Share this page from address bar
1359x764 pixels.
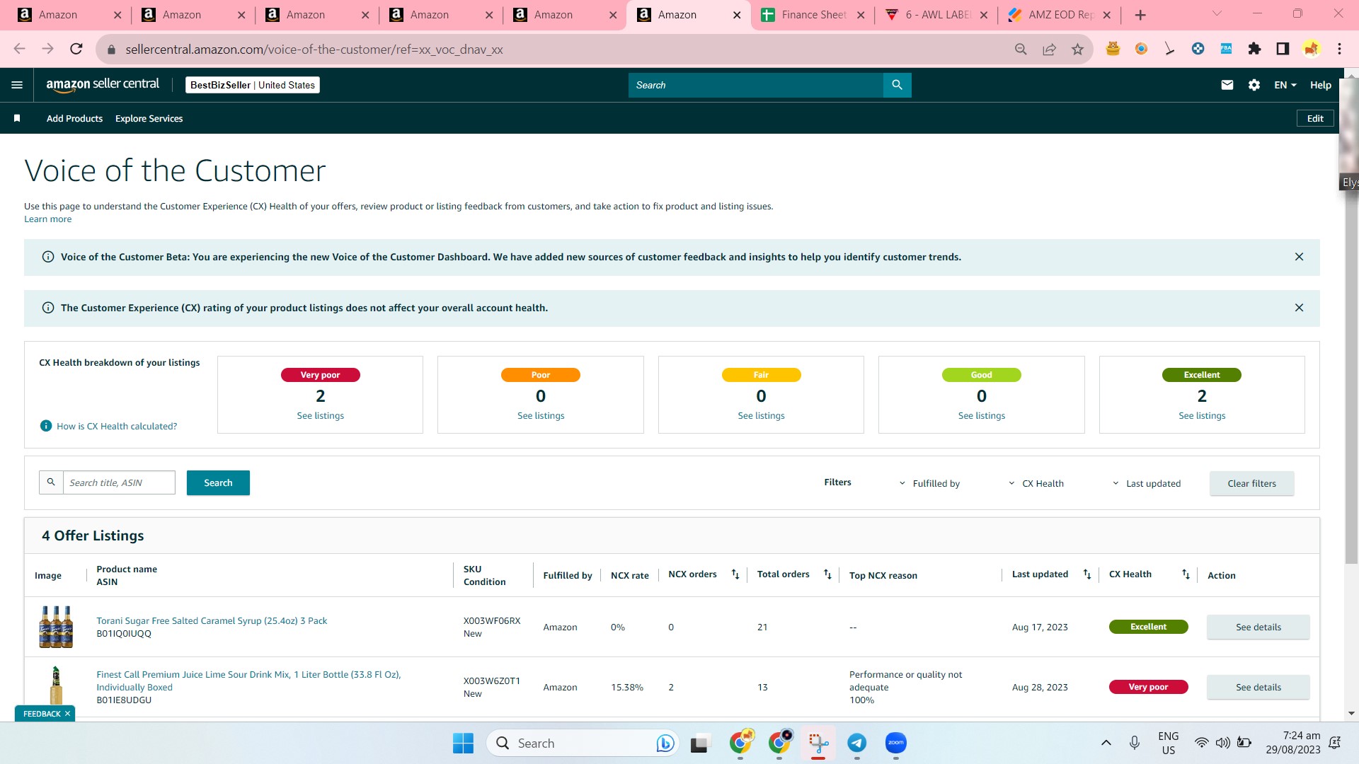pyautogui.click(x=1049, y=49)
